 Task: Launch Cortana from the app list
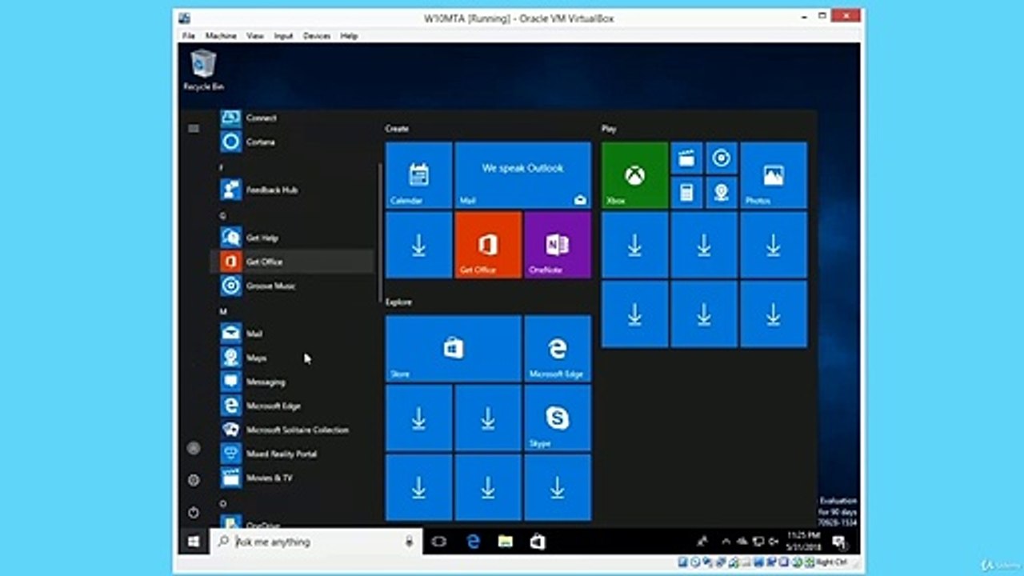tap(292, 142)
